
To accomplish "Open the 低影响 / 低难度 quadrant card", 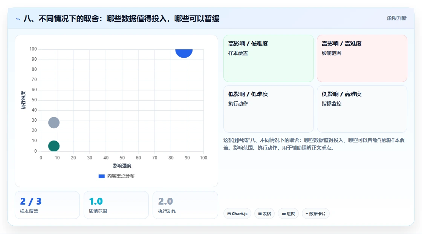I will [269, 109].
